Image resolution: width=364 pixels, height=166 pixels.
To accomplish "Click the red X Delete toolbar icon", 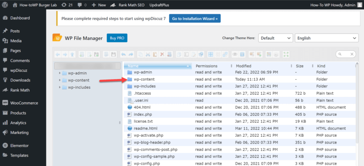I will click(162, 54).
